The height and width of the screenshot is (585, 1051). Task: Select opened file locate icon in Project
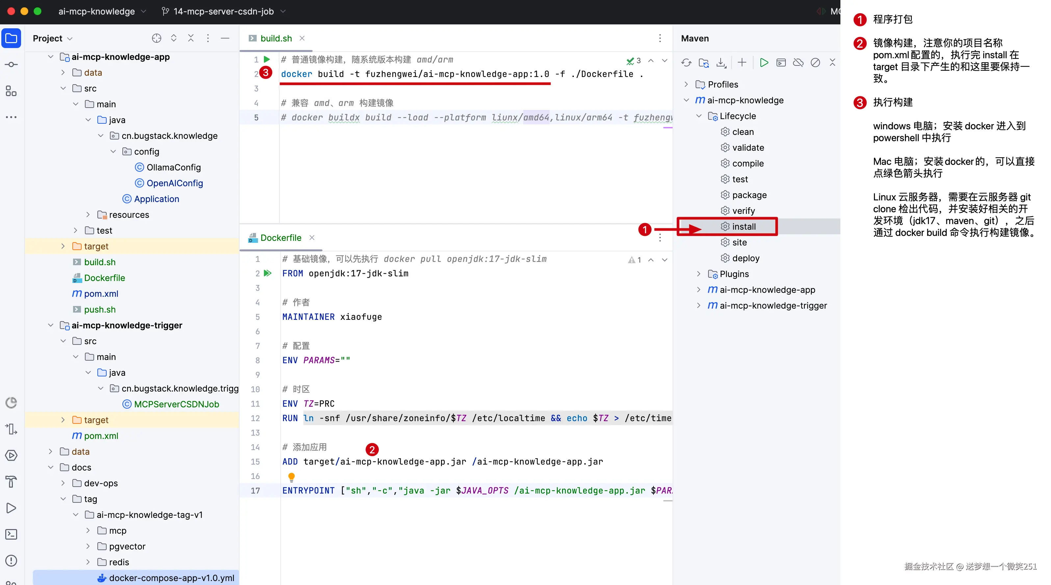click(x=157, y=38)
